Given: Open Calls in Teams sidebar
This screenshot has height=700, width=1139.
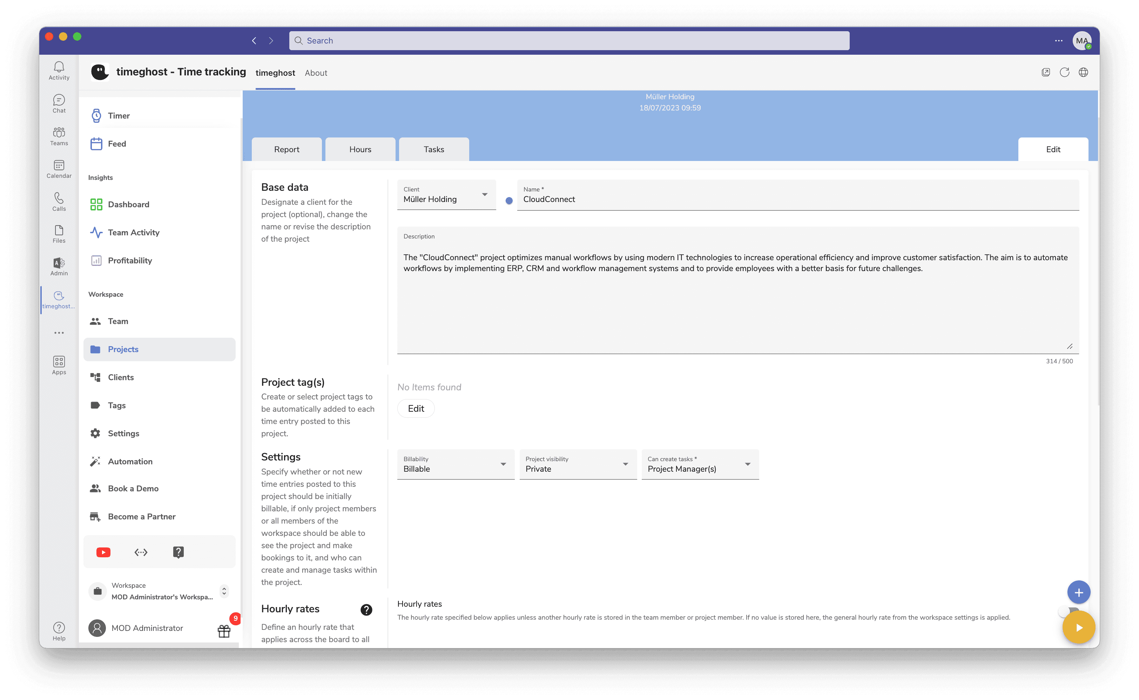Looking at the screenshot, I should [x=59, y=202].
